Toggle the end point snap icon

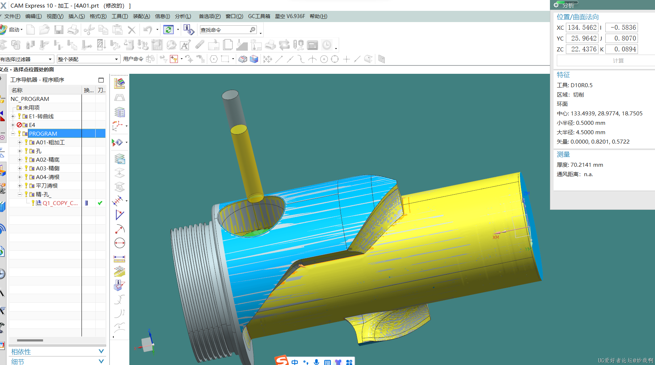coord(279,59)
